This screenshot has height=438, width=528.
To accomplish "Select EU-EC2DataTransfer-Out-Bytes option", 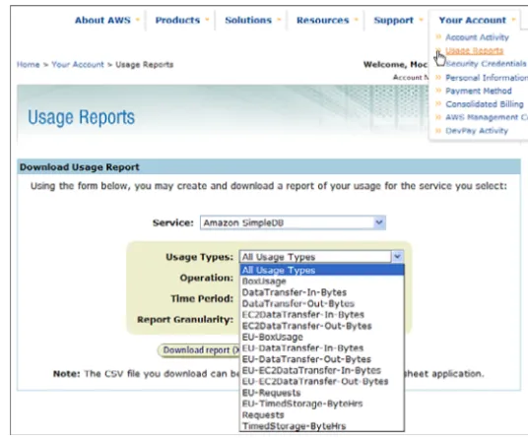I will (322, 381).
